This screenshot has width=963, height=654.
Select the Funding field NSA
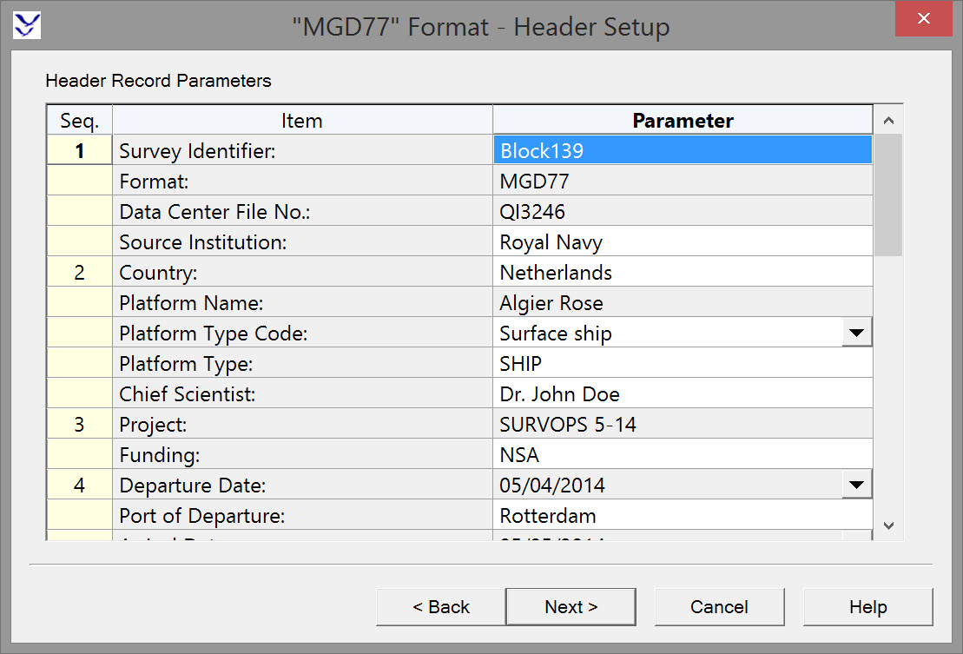point(682,455)
